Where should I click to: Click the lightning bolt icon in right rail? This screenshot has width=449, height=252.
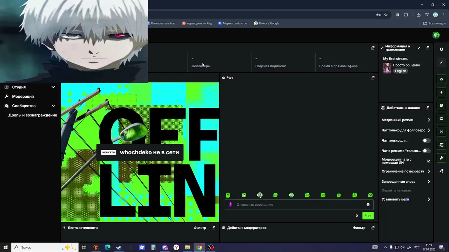(x=441, y=92)
